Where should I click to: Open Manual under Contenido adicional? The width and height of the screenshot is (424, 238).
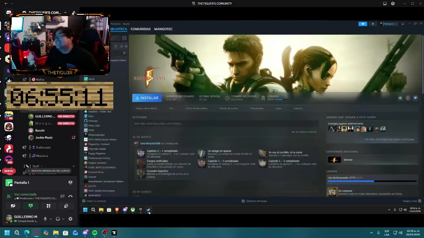tap(348, 160)
